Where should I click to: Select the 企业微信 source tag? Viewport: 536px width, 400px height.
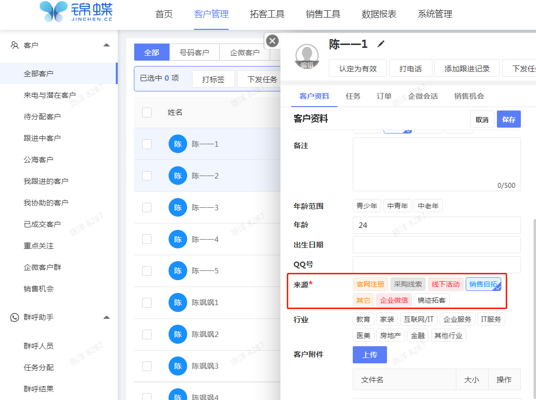tap(394, 300)
